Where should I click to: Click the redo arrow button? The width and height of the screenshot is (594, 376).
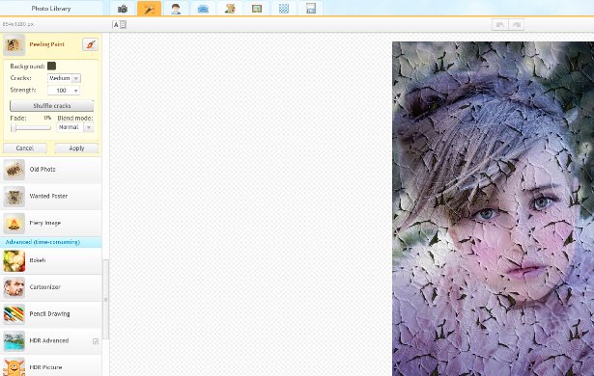coord(517,25)
